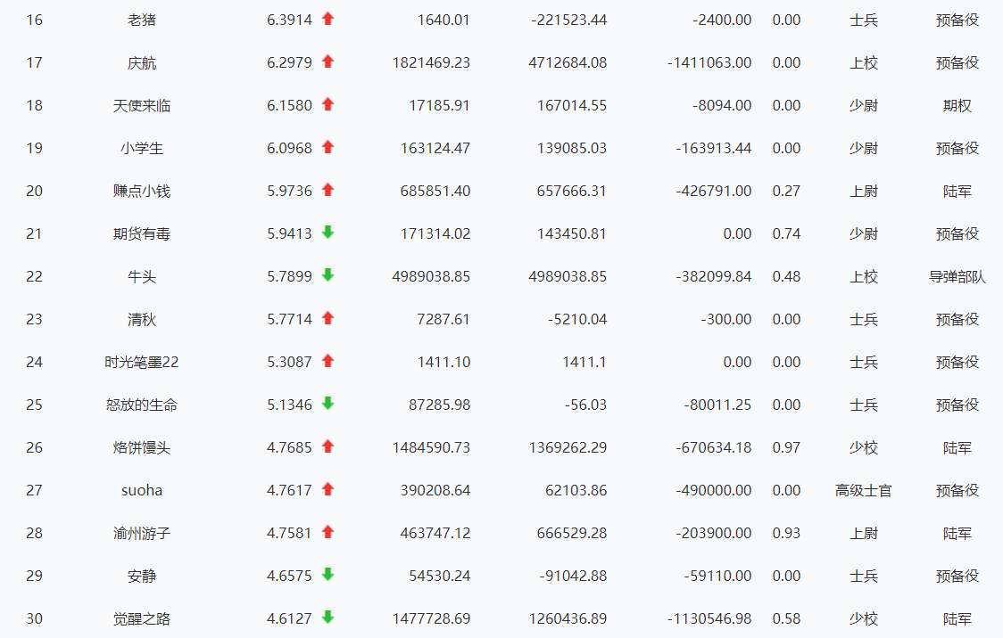Viewport: 1003px width, 638px height.
Task: Click the red up arrow next to 庆航
Action: [327, 61]
